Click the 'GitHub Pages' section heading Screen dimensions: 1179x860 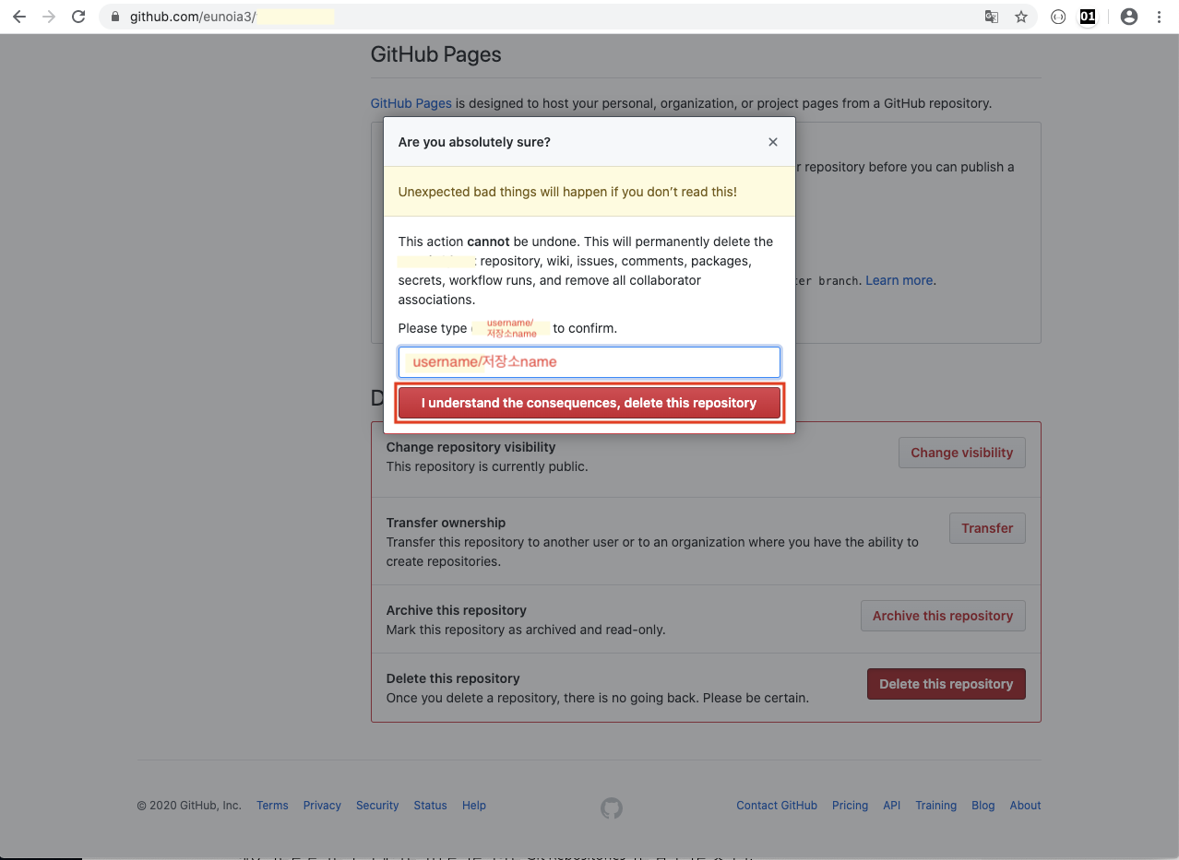pos(435,54)
